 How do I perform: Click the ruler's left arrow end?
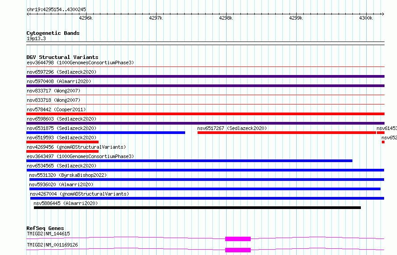click(28, 14)
